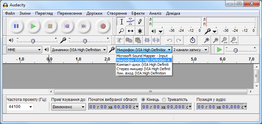The width and height of the screenshot is (262, 124).
Task: Click the output volume slider thumb
Action: click(x=33, y=41)
